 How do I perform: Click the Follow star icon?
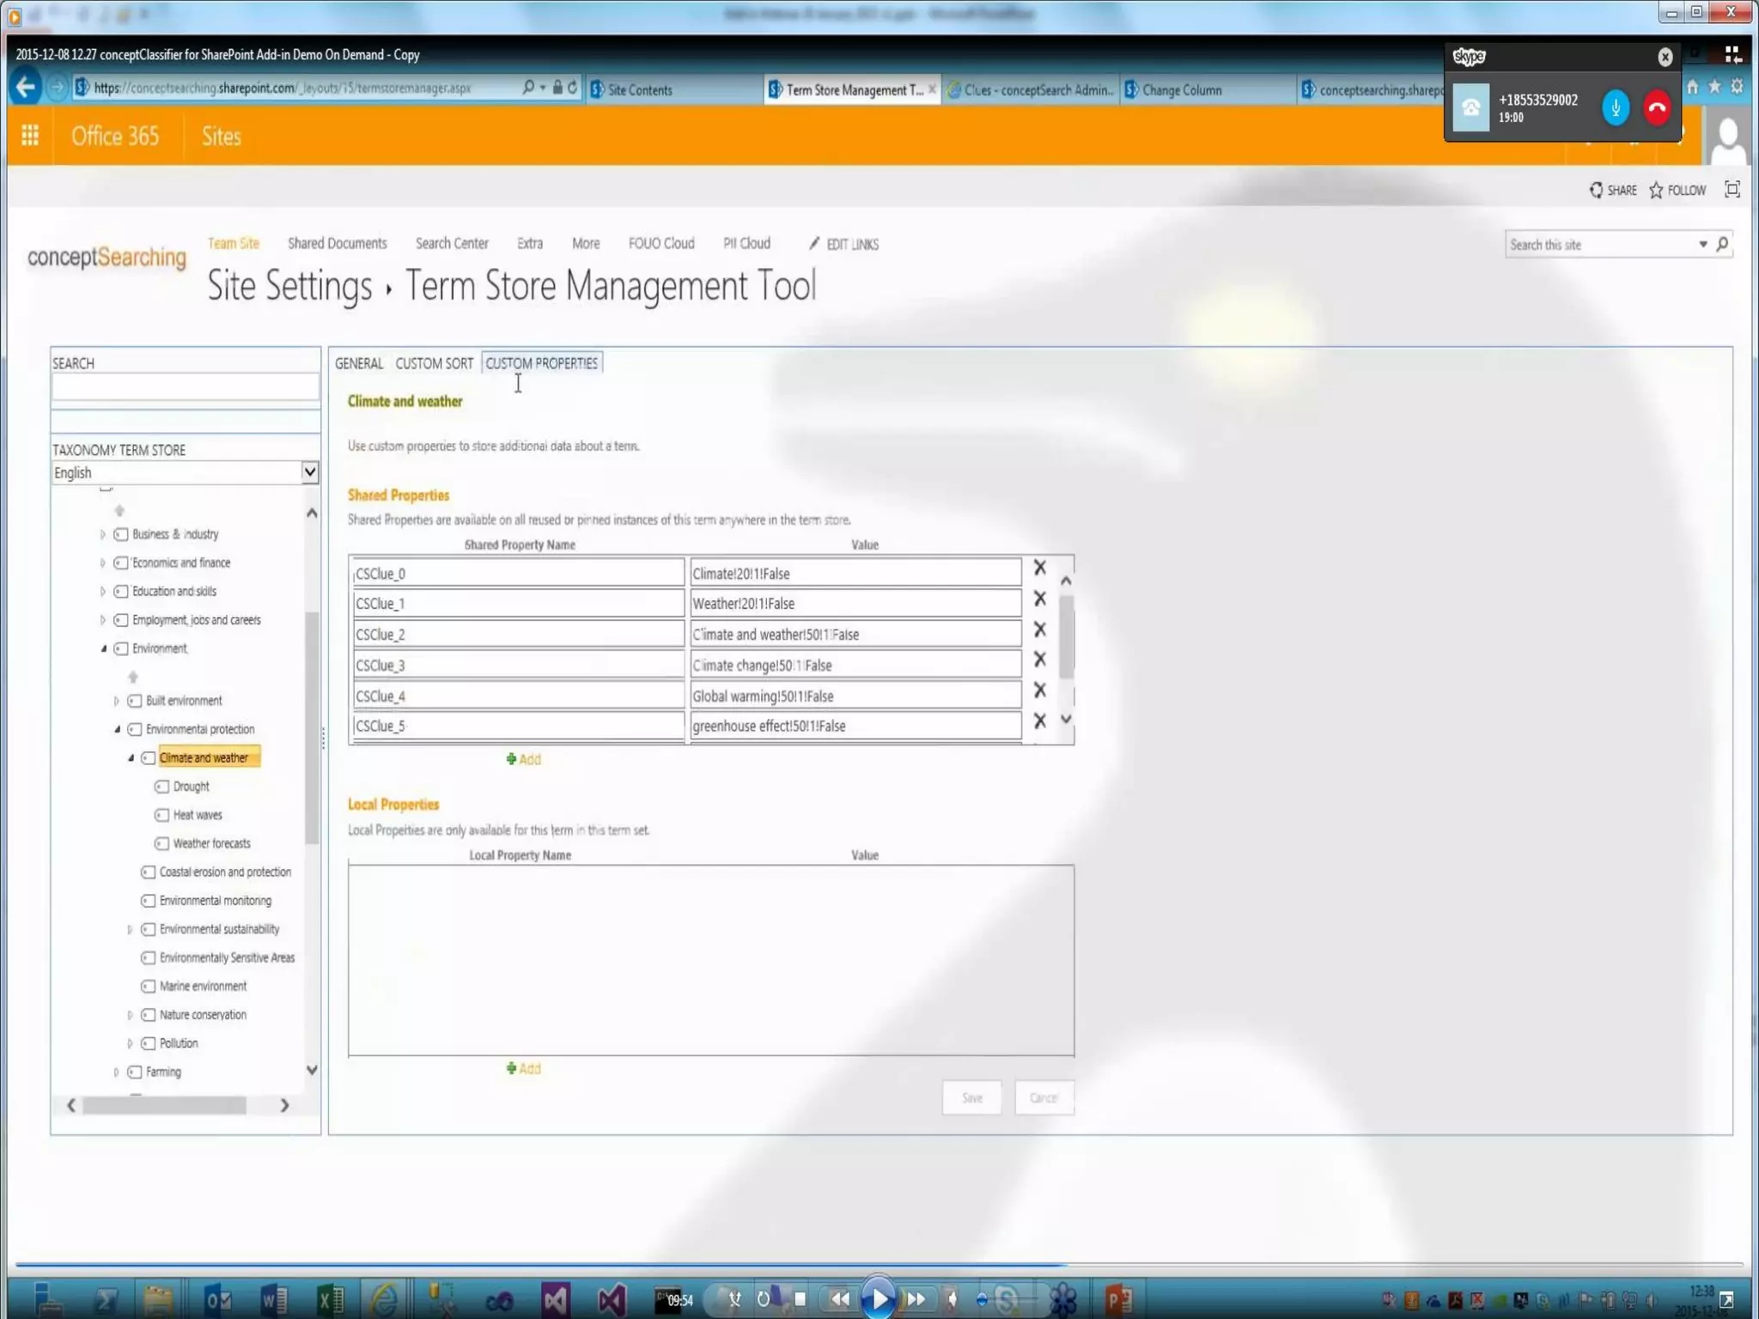pyautogui.click(x=1657, y=191)
